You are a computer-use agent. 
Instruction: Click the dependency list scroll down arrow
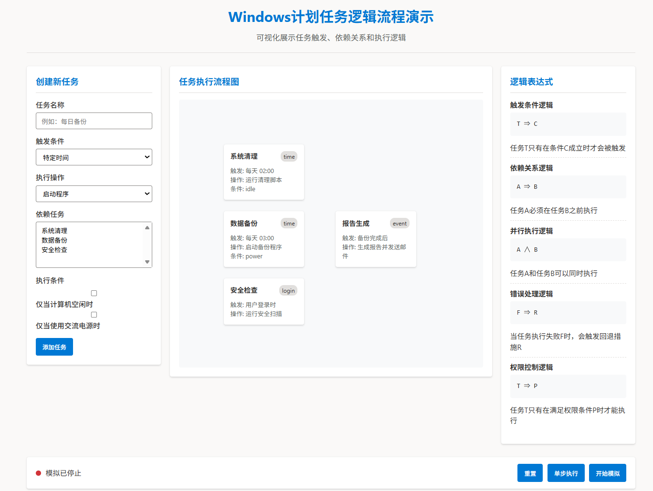tap(147, 262)
